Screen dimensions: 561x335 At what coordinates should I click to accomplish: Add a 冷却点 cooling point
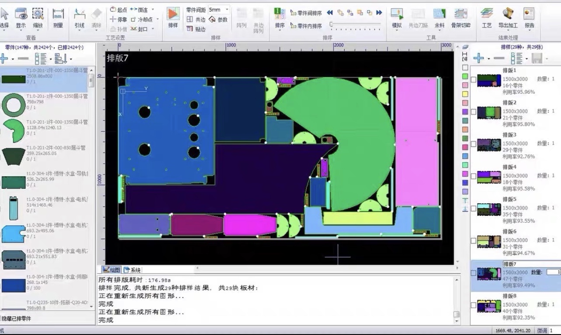point(142,19)
